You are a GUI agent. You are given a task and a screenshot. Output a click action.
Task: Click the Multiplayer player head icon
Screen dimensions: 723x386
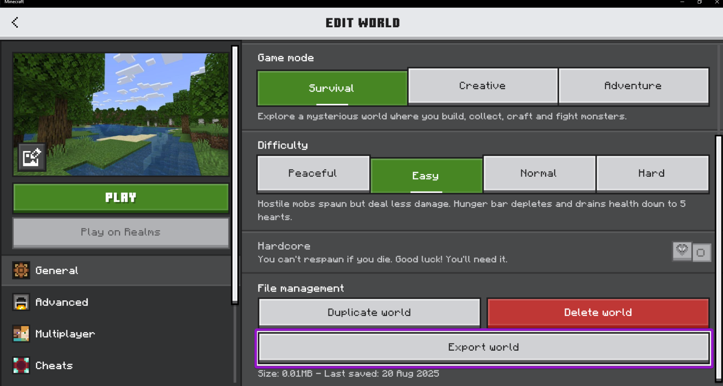[21, 333]
